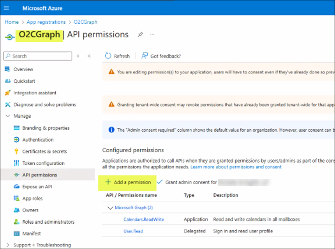This screenshot has width=335, height=249.
Task: Expand the Support + Troubleshooting section
Action: pos(7,245)
